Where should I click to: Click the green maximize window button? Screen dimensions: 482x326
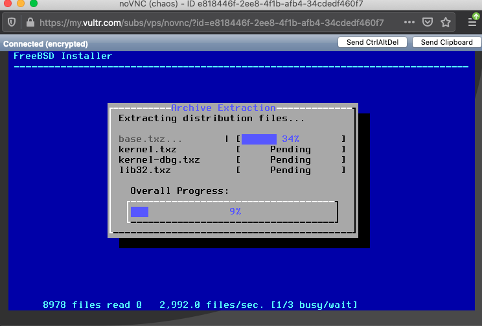pos(34,4)
